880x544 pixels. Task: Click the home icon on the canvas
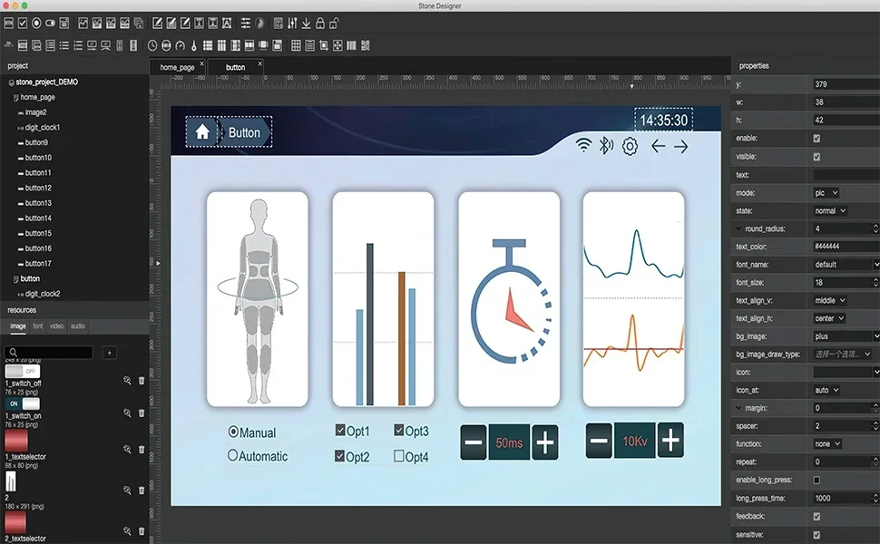(x=202, y=132)
